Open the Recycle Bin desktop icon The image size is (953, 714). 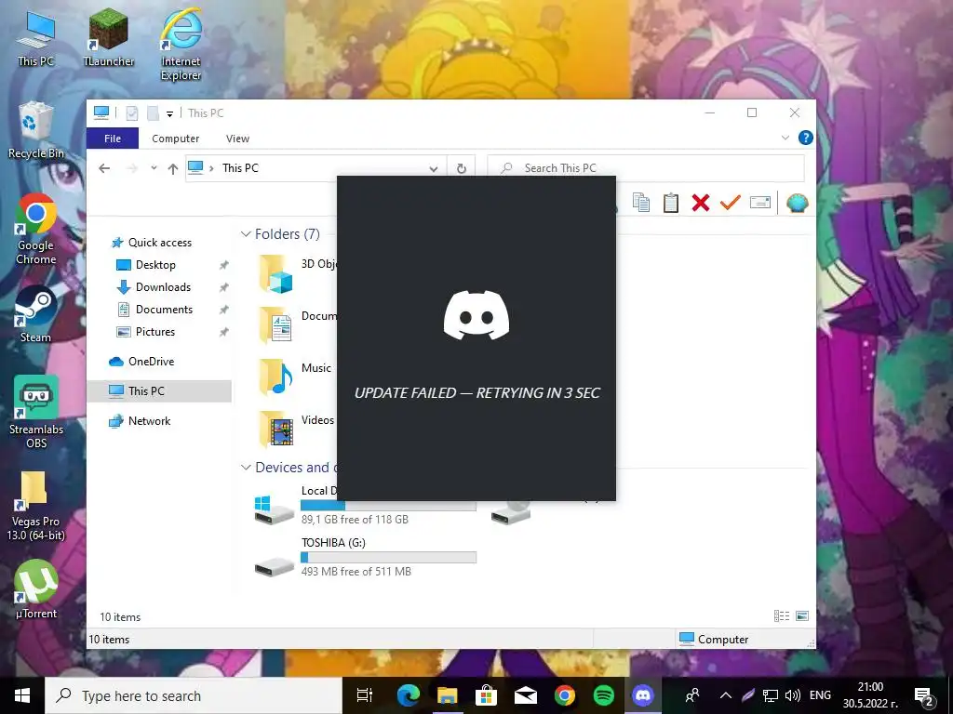click(36, 130)
